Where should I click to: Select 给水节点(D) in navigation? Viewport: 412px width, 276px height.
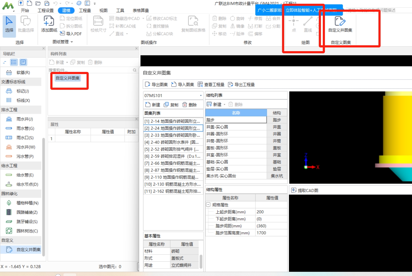click(x=21, y=184)
